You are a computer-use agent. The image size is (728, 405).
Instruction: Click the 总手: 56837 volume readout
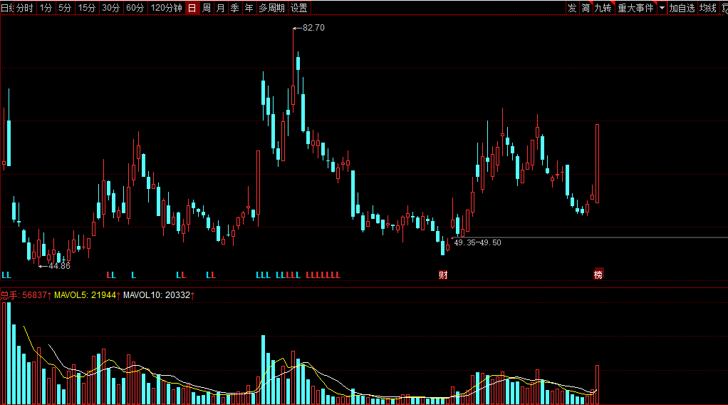pyautogui.click(x=26, y=294)
